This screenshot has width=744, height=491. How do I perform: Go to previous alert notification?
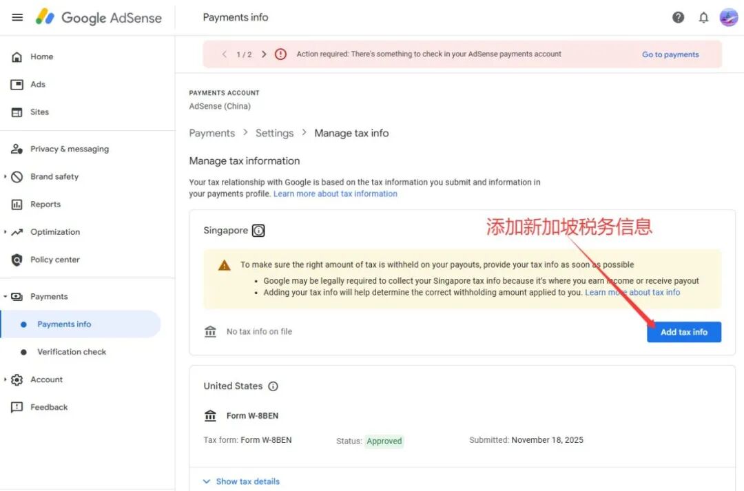[x=225, y=54]
